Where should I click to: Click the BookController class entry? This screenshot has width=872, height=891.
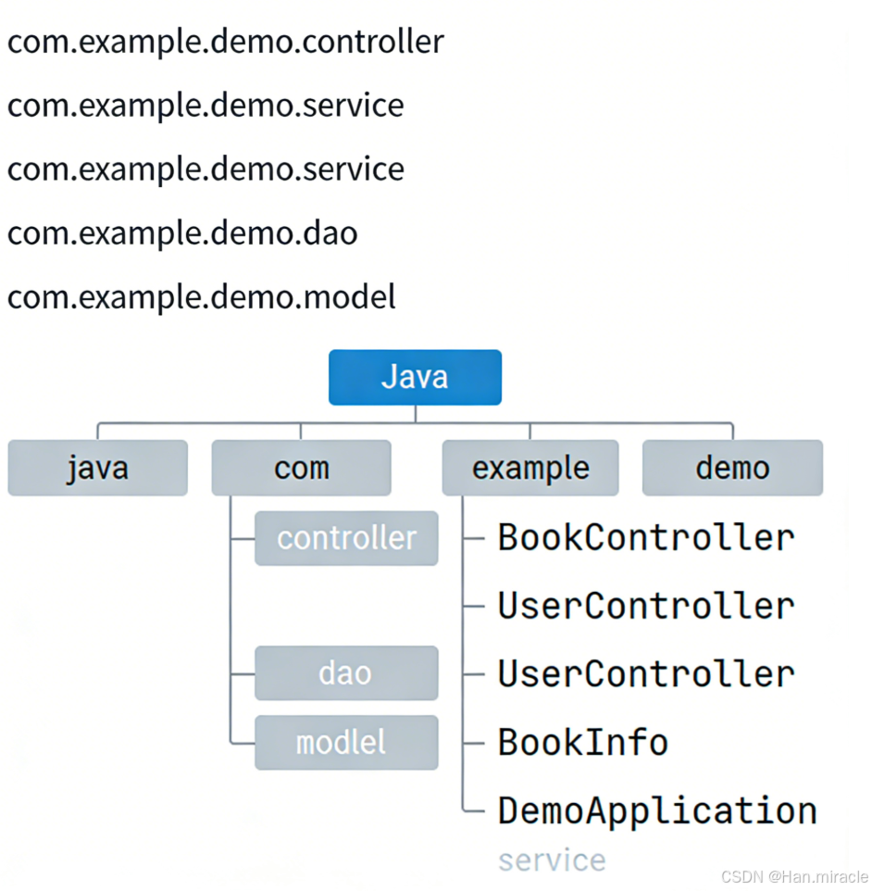pos(646,537)
